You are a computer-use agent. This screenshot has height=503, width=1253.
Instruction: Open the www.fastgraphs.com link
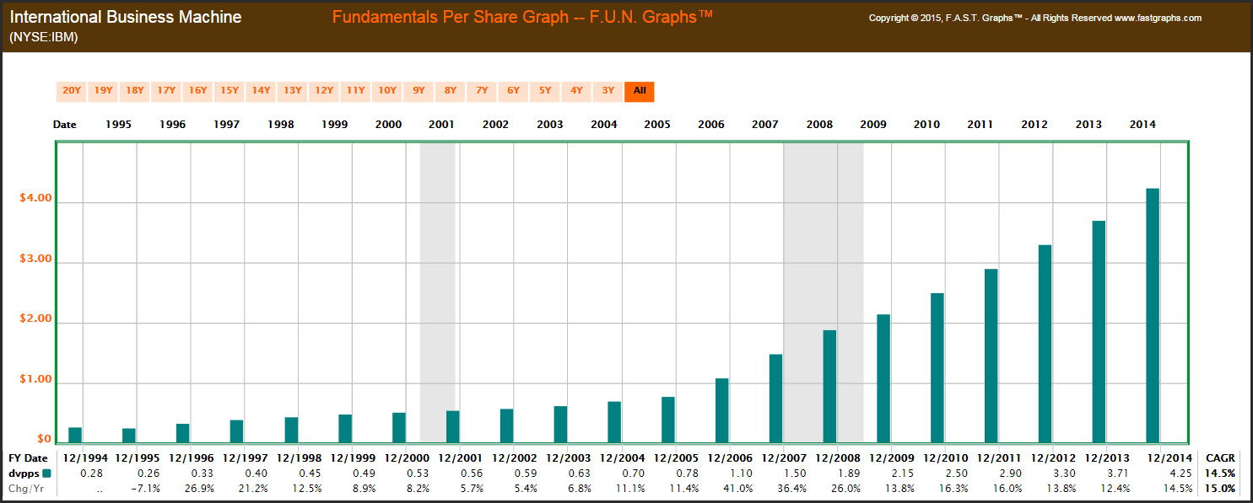tap(1158, 18)
